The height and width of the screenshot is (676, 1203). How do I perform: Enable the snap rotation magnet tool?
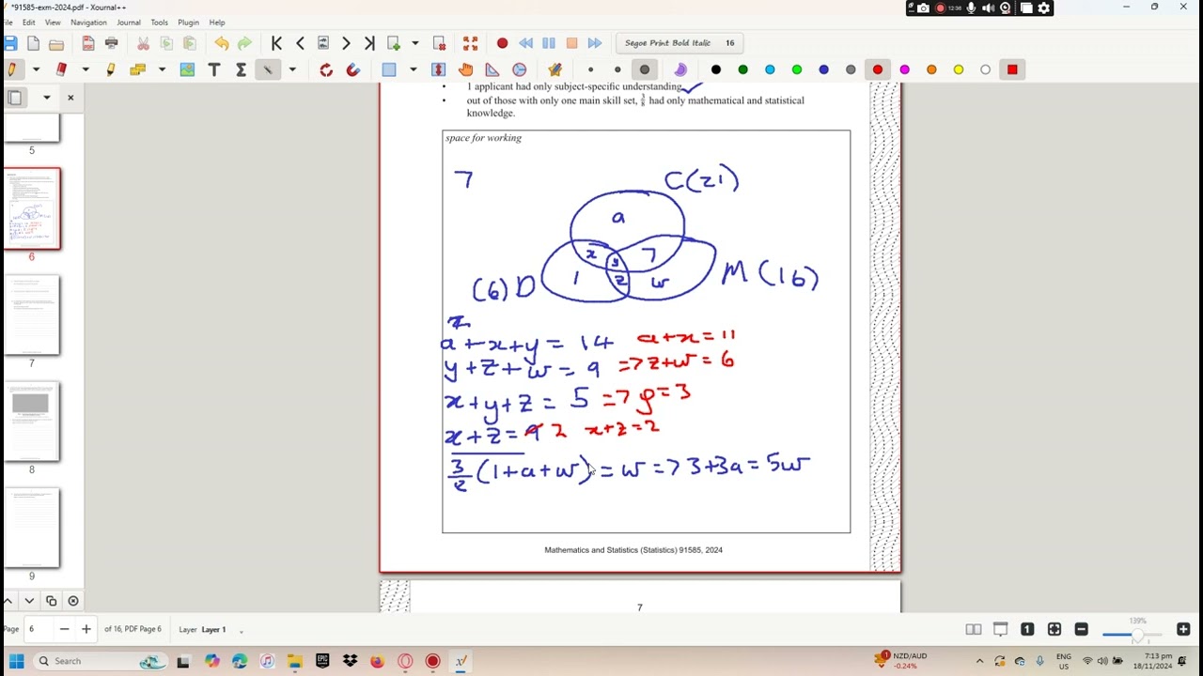click(x=353, y=69)
